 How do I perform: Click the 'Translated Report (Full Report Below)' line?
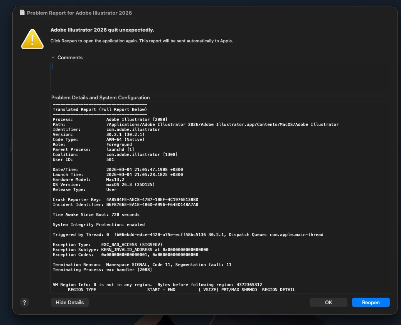[100, 109]
